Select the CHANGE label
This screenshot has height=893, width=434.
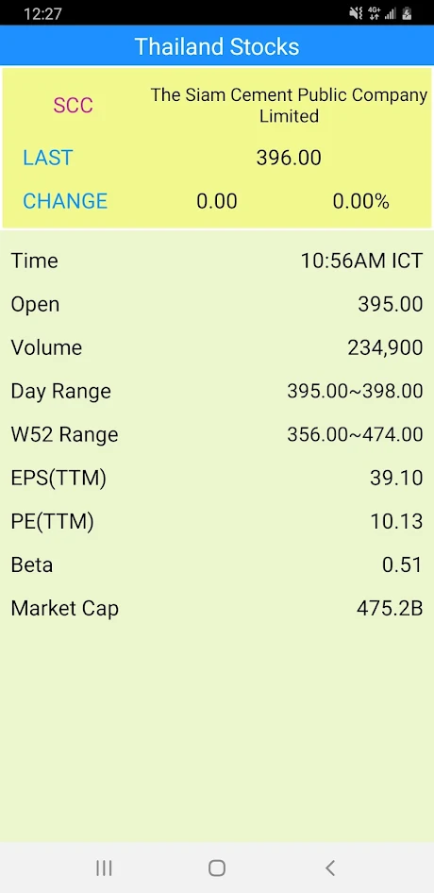point(65,201)
